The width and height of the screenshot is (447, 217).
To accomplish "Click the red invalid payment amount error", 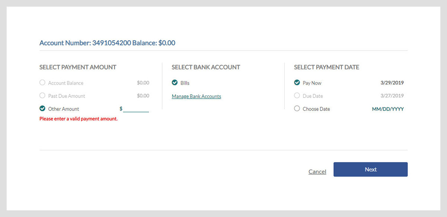I will (79, 119).
